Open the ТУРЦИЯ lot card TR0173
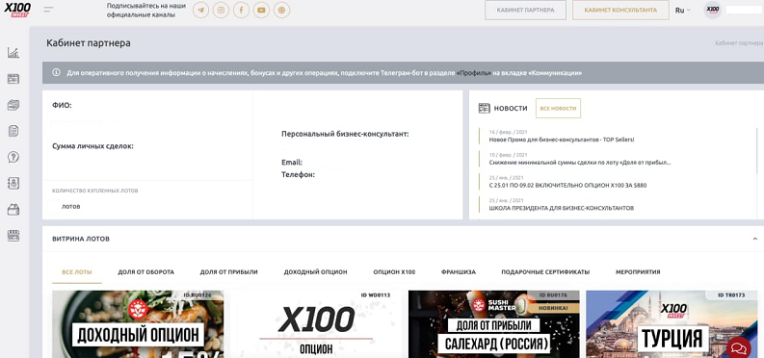764x358 pixels. 672,324
